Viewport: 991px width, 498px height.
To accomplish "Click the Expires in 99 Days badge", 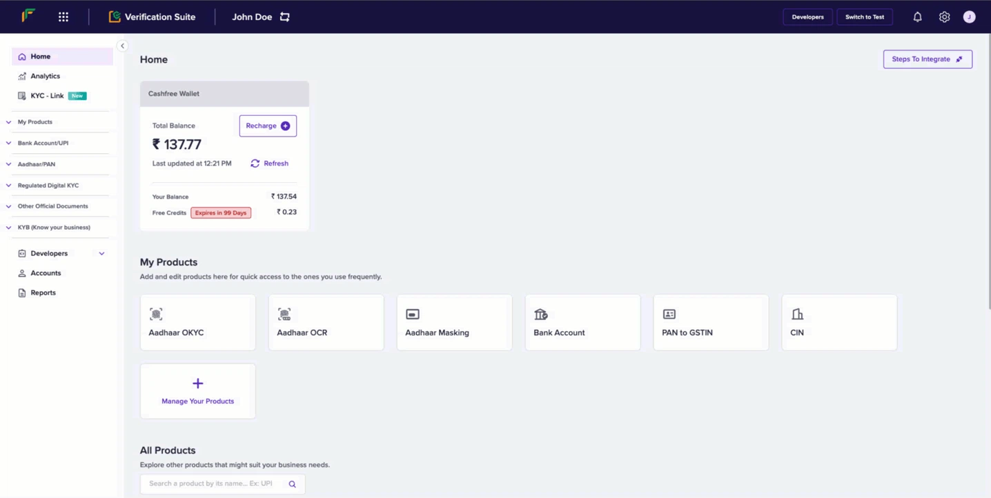I will pos(221,213).
